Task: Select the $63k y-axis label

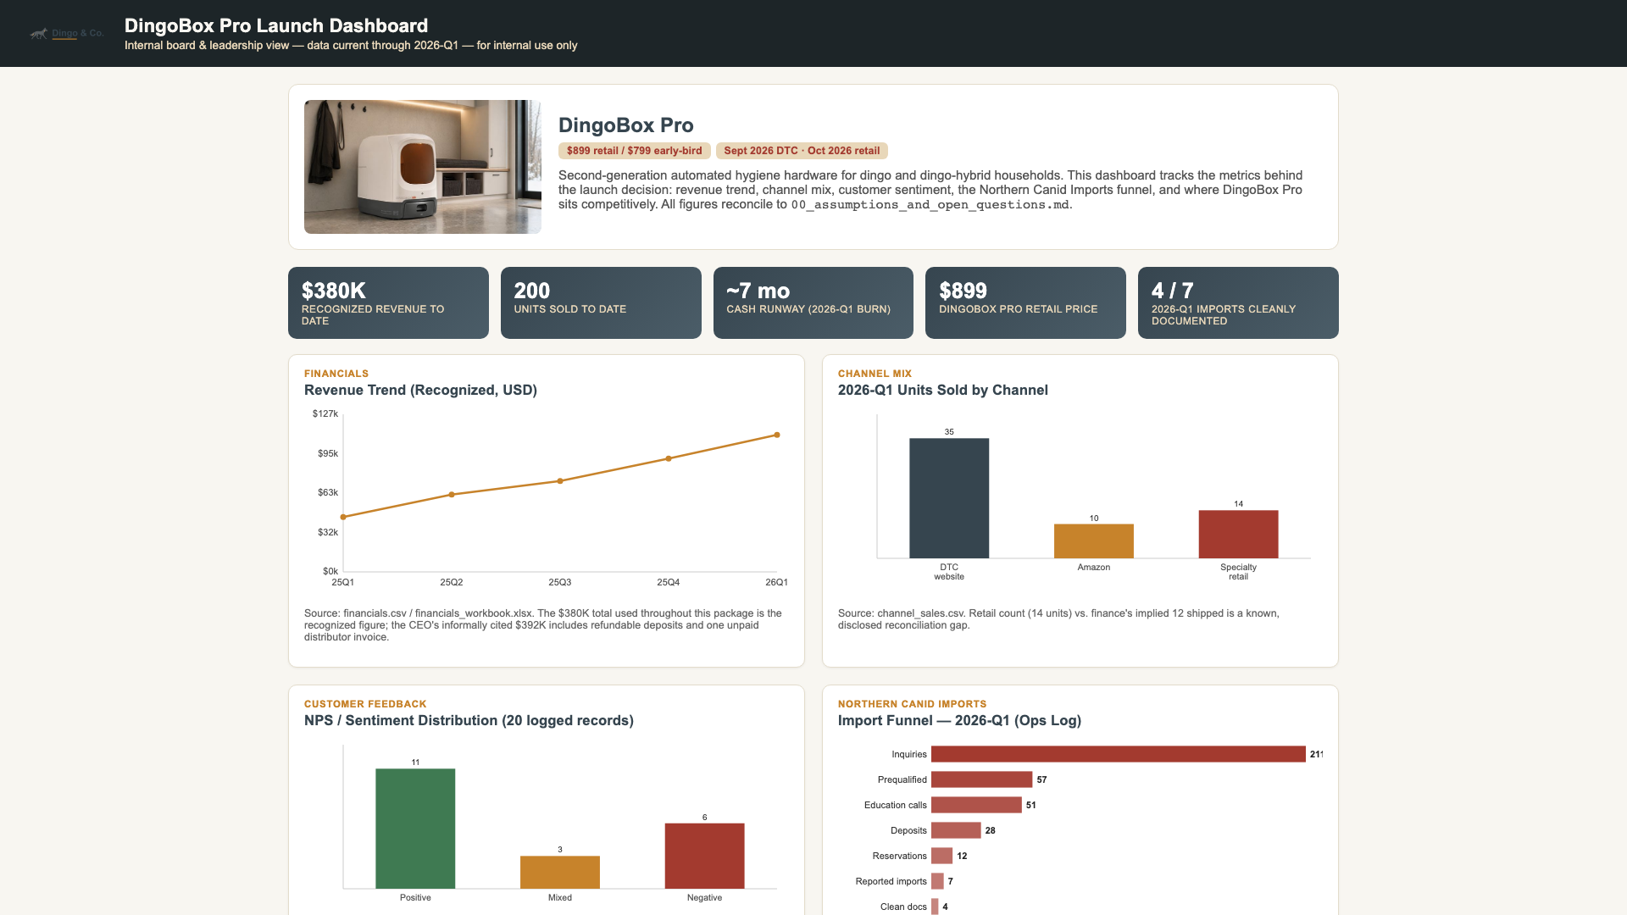Action: click(328, 492)
